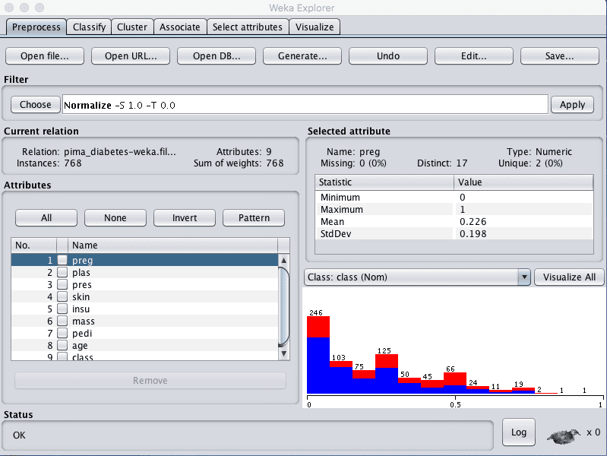
Task: Click the Maximum statistic row label
Action: 342,210
